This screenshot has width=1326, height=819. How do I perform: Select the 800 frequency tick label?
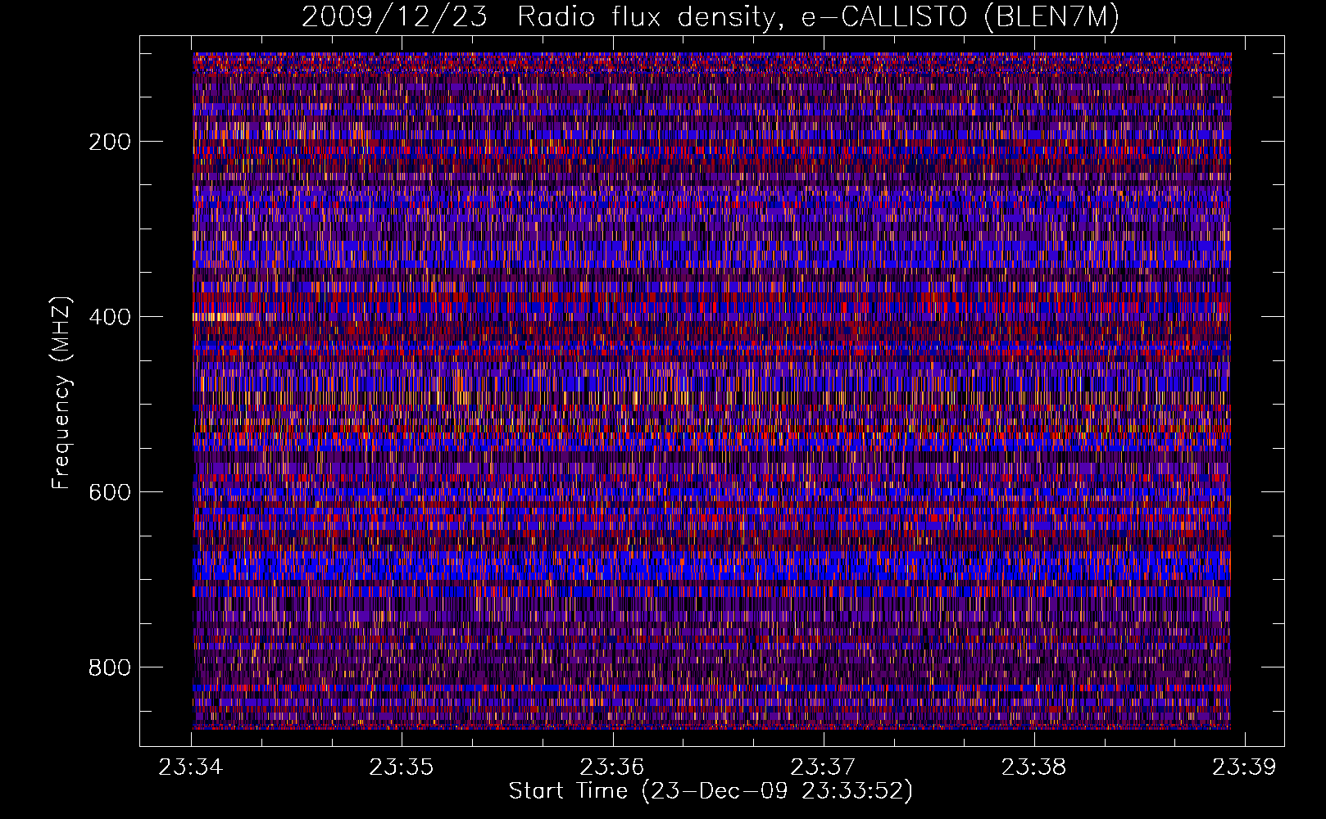pos(110,667)
